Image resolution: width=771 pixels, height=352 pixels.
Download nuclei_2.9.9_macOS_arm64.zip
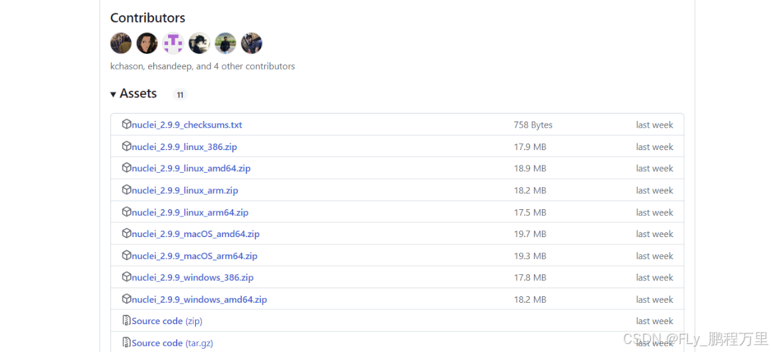pyautogui.click(x=194, y=256)
